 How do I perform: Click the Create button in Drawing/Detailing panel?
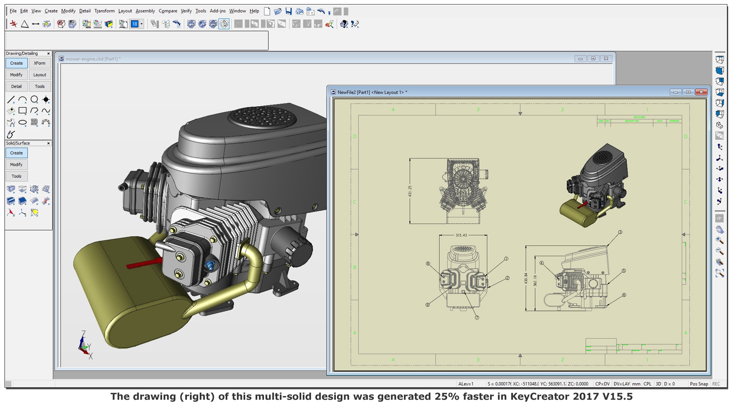pyautogui.click(x=17, y=63)
